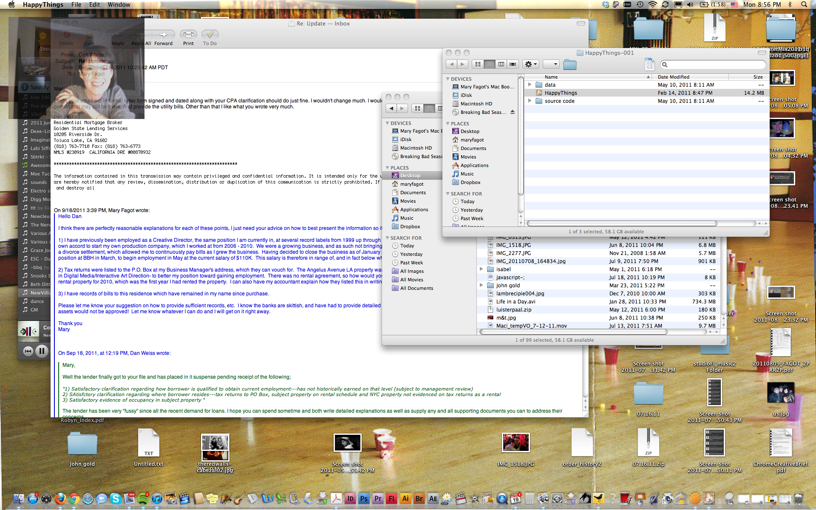Collapse DEVICES section in HappyThings-001 sidebar
Screen dimensions: 816x510
(448, 79)
